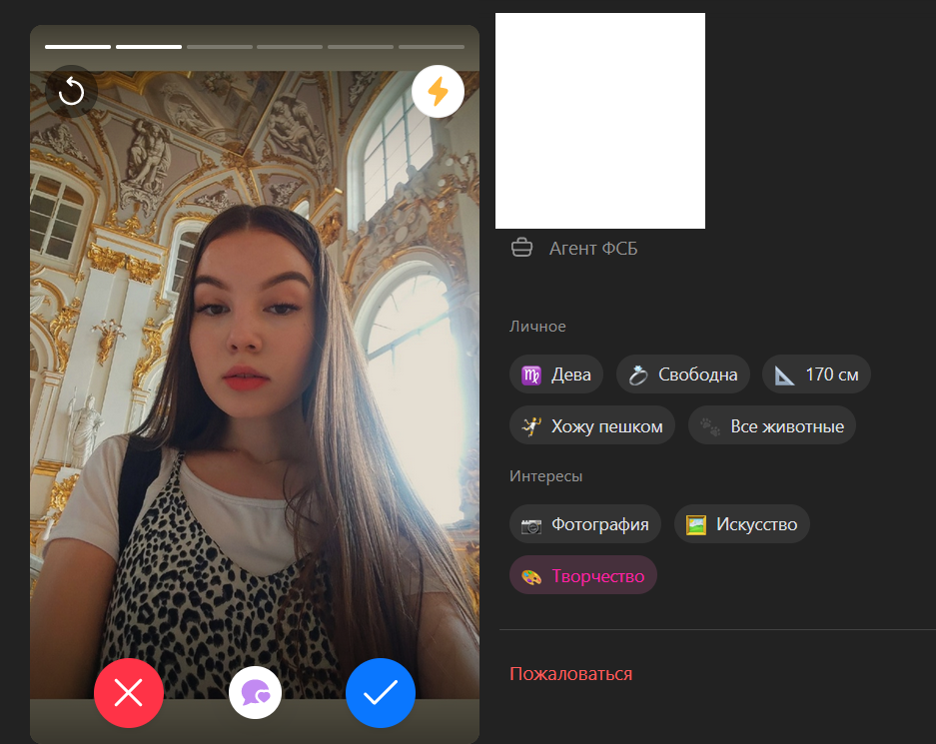Open the highlighted Творчество interest tag
Screen dimensions: 936x744
click(x=583, y=575)
